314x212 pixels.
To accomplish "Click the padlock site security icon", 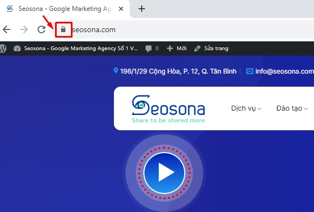I will coord(63,29).
